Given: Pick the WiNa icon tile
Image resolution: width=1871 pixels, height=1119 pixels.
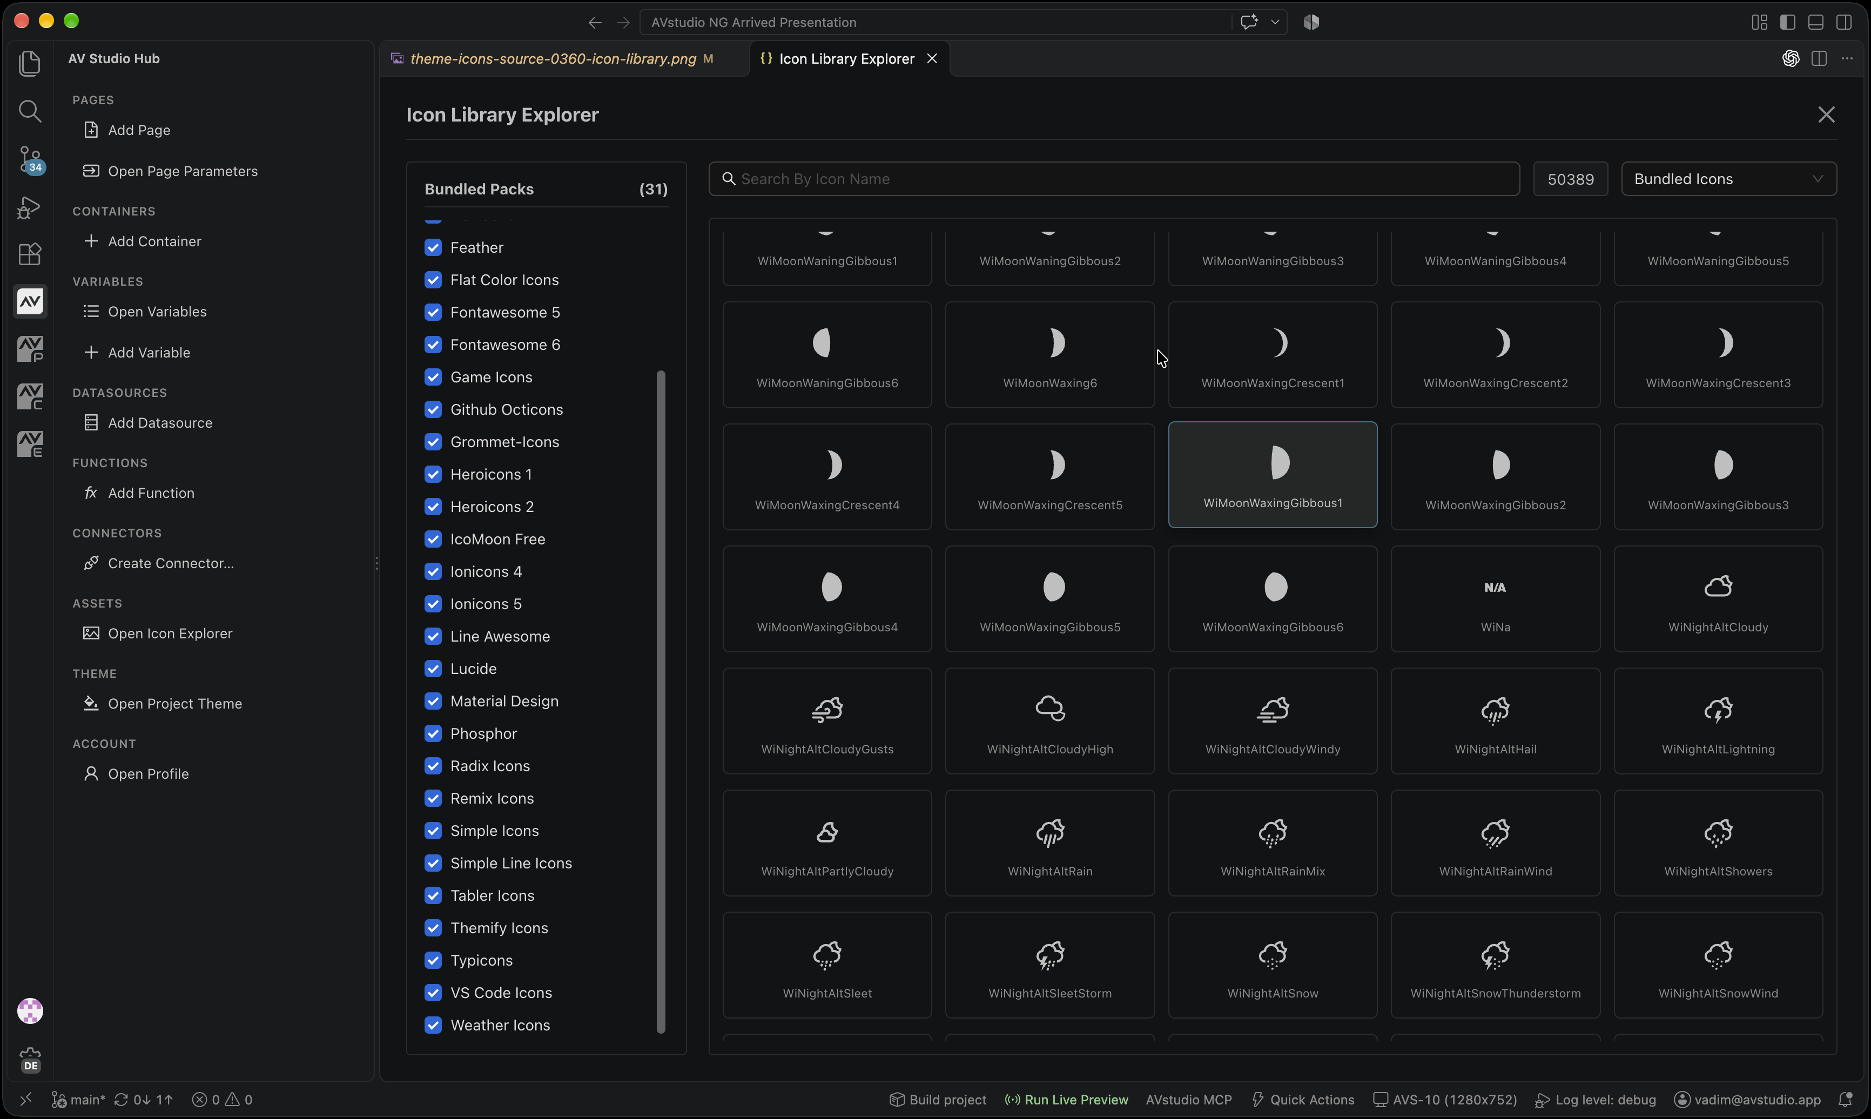Looking at the screenshot, I should [1495, 599].
